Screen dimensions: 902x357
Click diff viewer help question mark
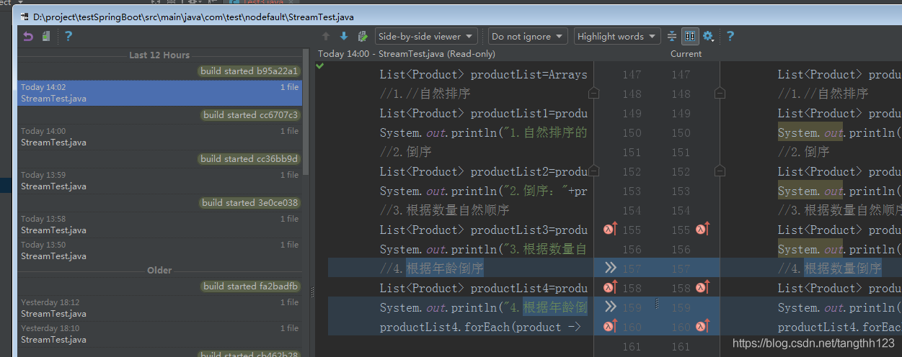point(730,36)
